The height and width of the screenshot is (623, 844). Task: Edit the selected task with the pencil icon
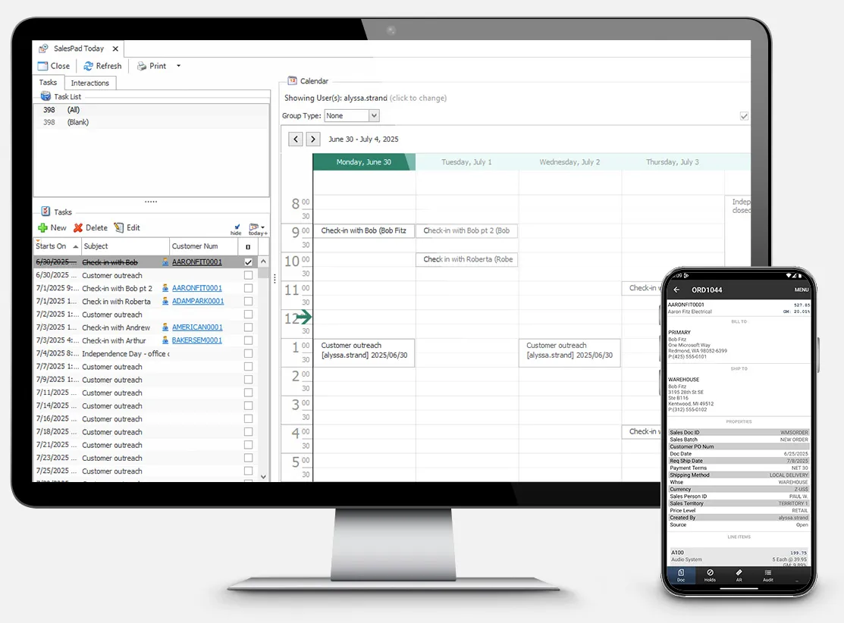(127, 227)
